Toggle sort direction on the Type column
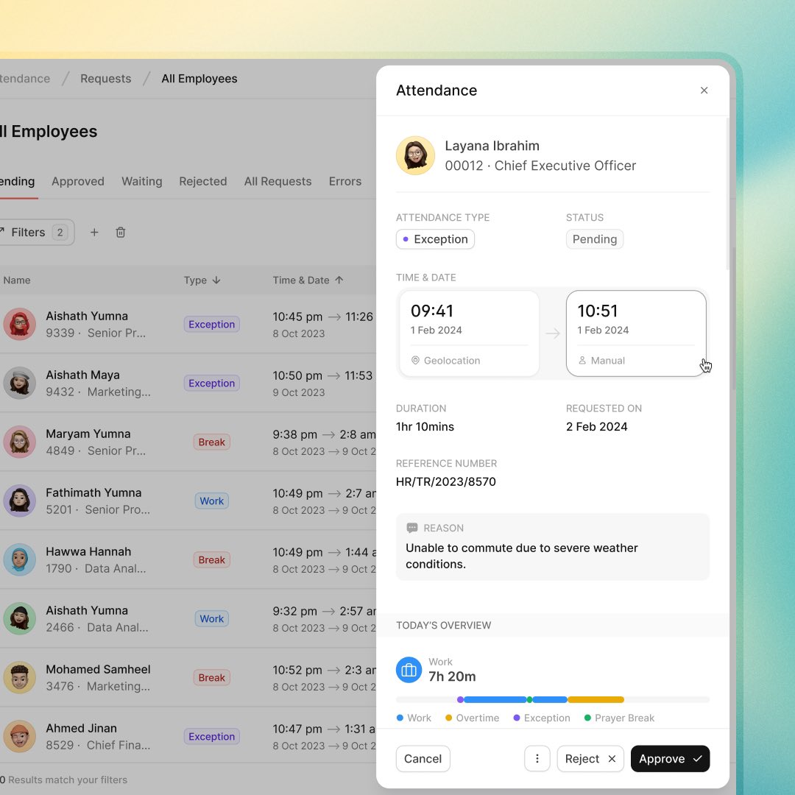 tap(216, 280)
